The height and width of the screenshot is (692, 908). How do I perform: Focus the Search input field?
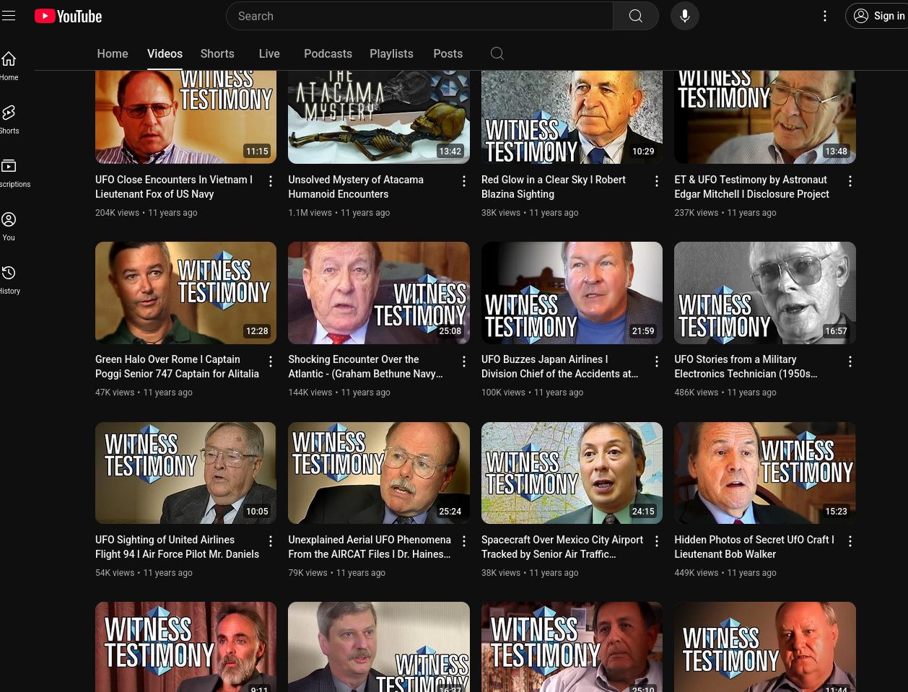[x=420, y=16]
